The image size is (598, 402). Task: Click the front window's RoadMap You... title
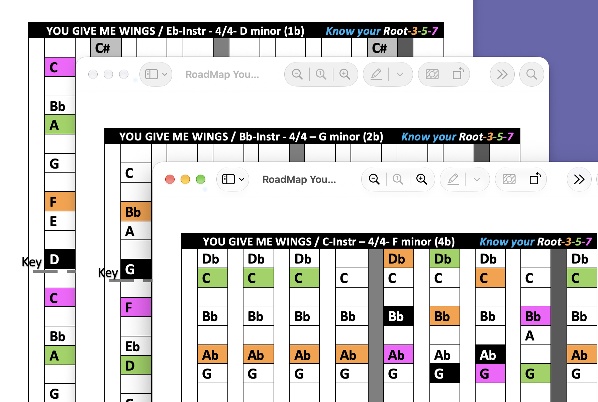(299, 179)
